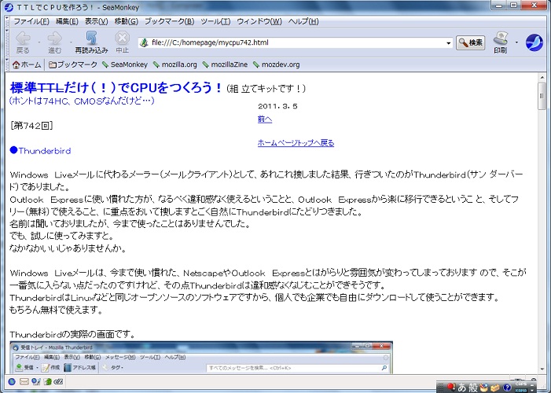Open the back history dropdown arrow

(39, 42)
